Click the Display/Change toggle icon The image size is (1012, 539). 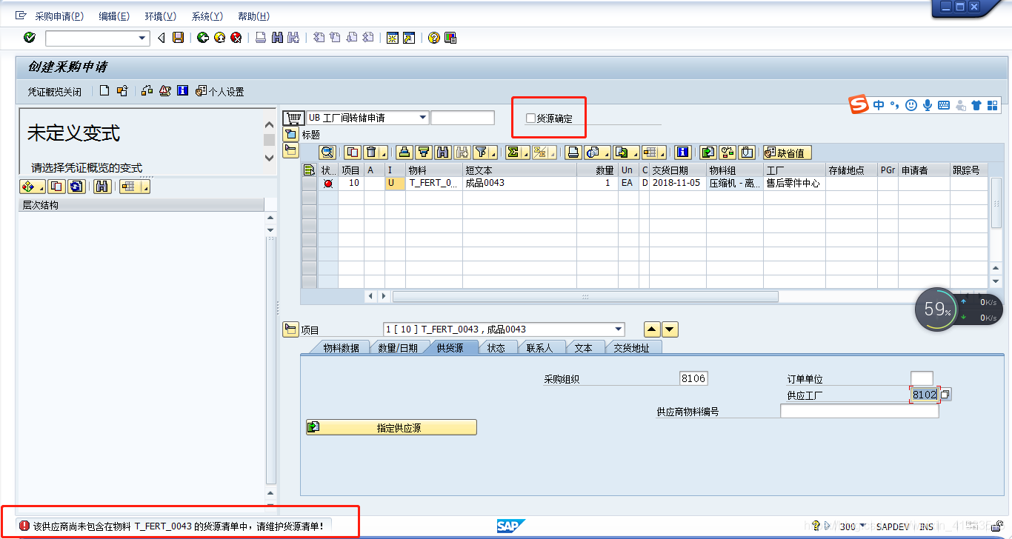click(147, 91)
